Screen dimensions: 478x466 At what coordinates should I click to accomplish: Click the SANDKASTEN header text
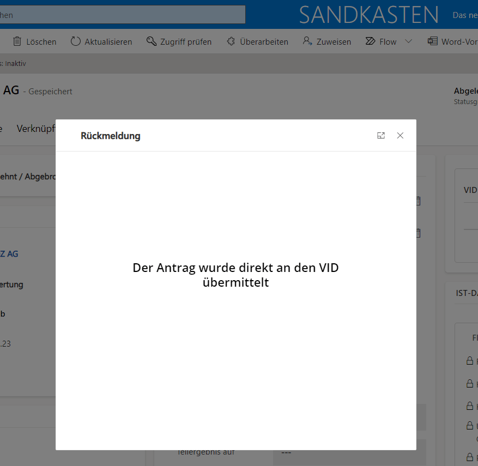pyautogui.click(x=368, y=15)
